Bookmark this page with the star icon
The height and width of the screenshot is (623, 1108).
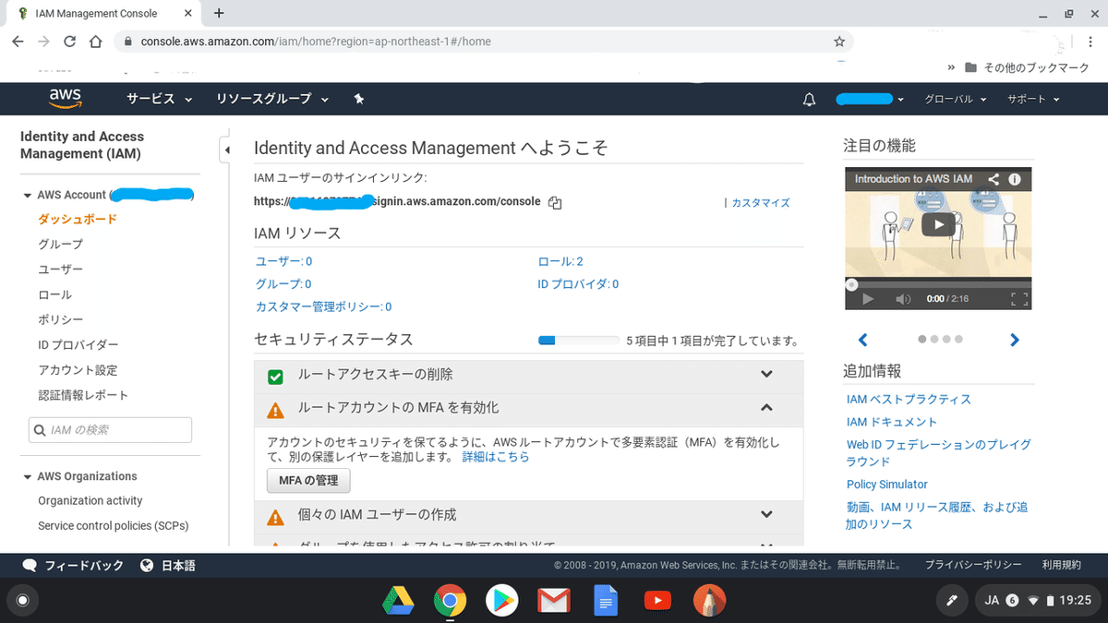pos(838,42)
